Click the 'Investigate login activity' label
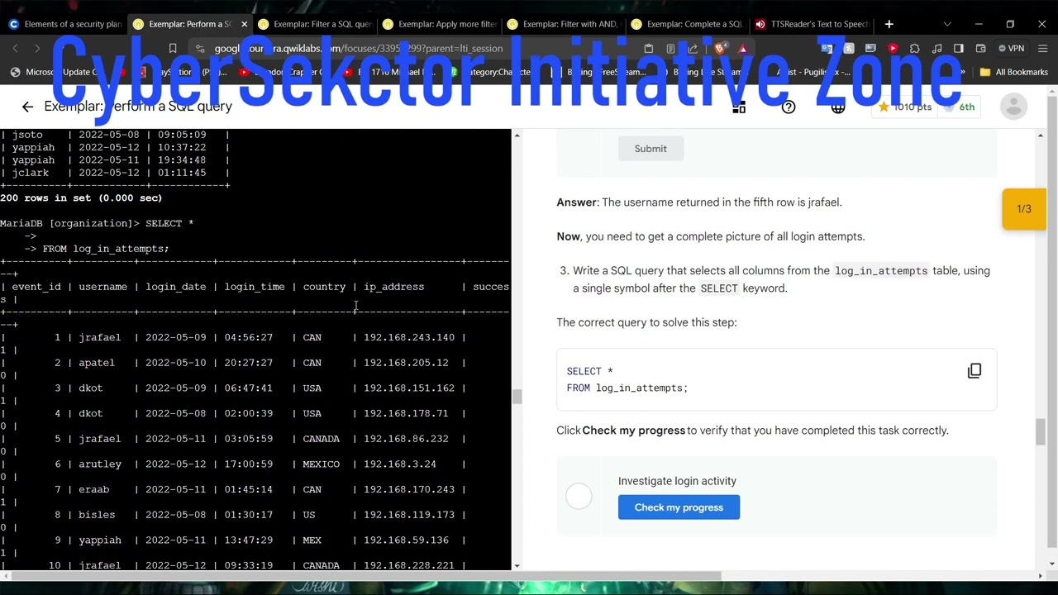The image size is (1058, 595). coord(677,481)
